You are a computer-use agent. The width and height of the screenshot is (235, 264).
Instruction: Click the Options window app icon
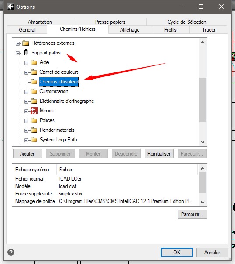click(x=11, y=7)
